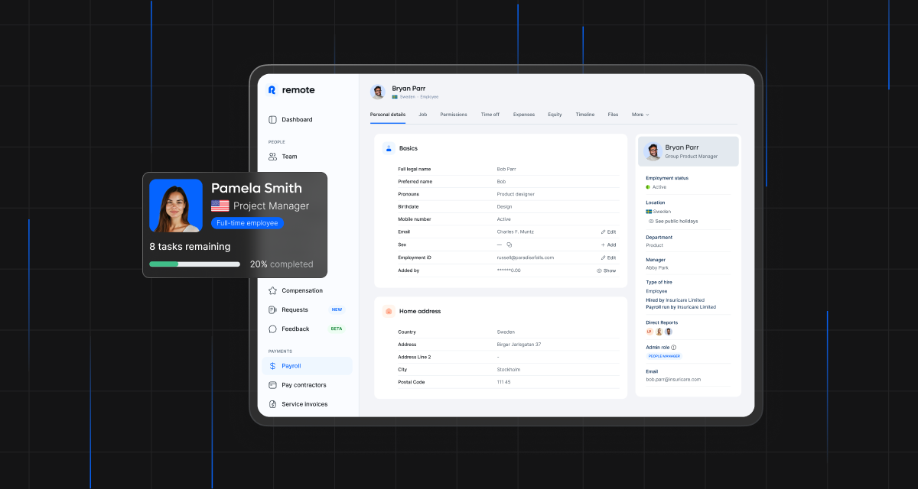The image size is (918, 489).
Task: Open Dashboard in the sidebar
Action: pos(297,120)
